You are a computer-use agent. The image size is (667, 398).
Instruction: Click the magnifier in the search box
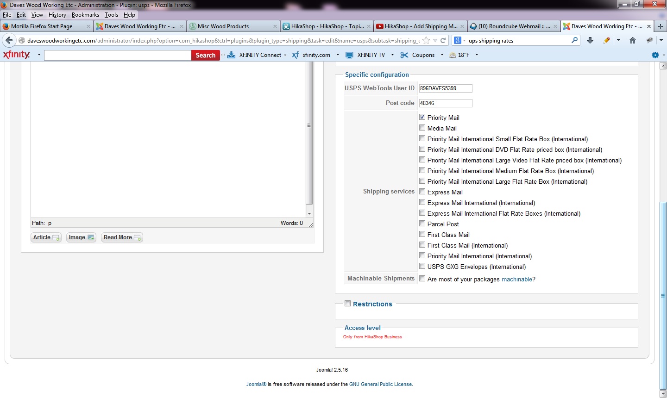click(575, 40)
